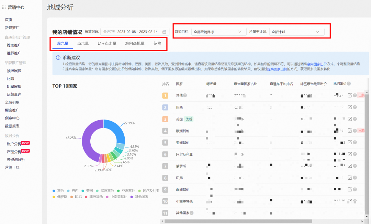Toggle 阿尔及利亚 legend item in chart
Screen dimensions: 371x224
pos(149,191)
